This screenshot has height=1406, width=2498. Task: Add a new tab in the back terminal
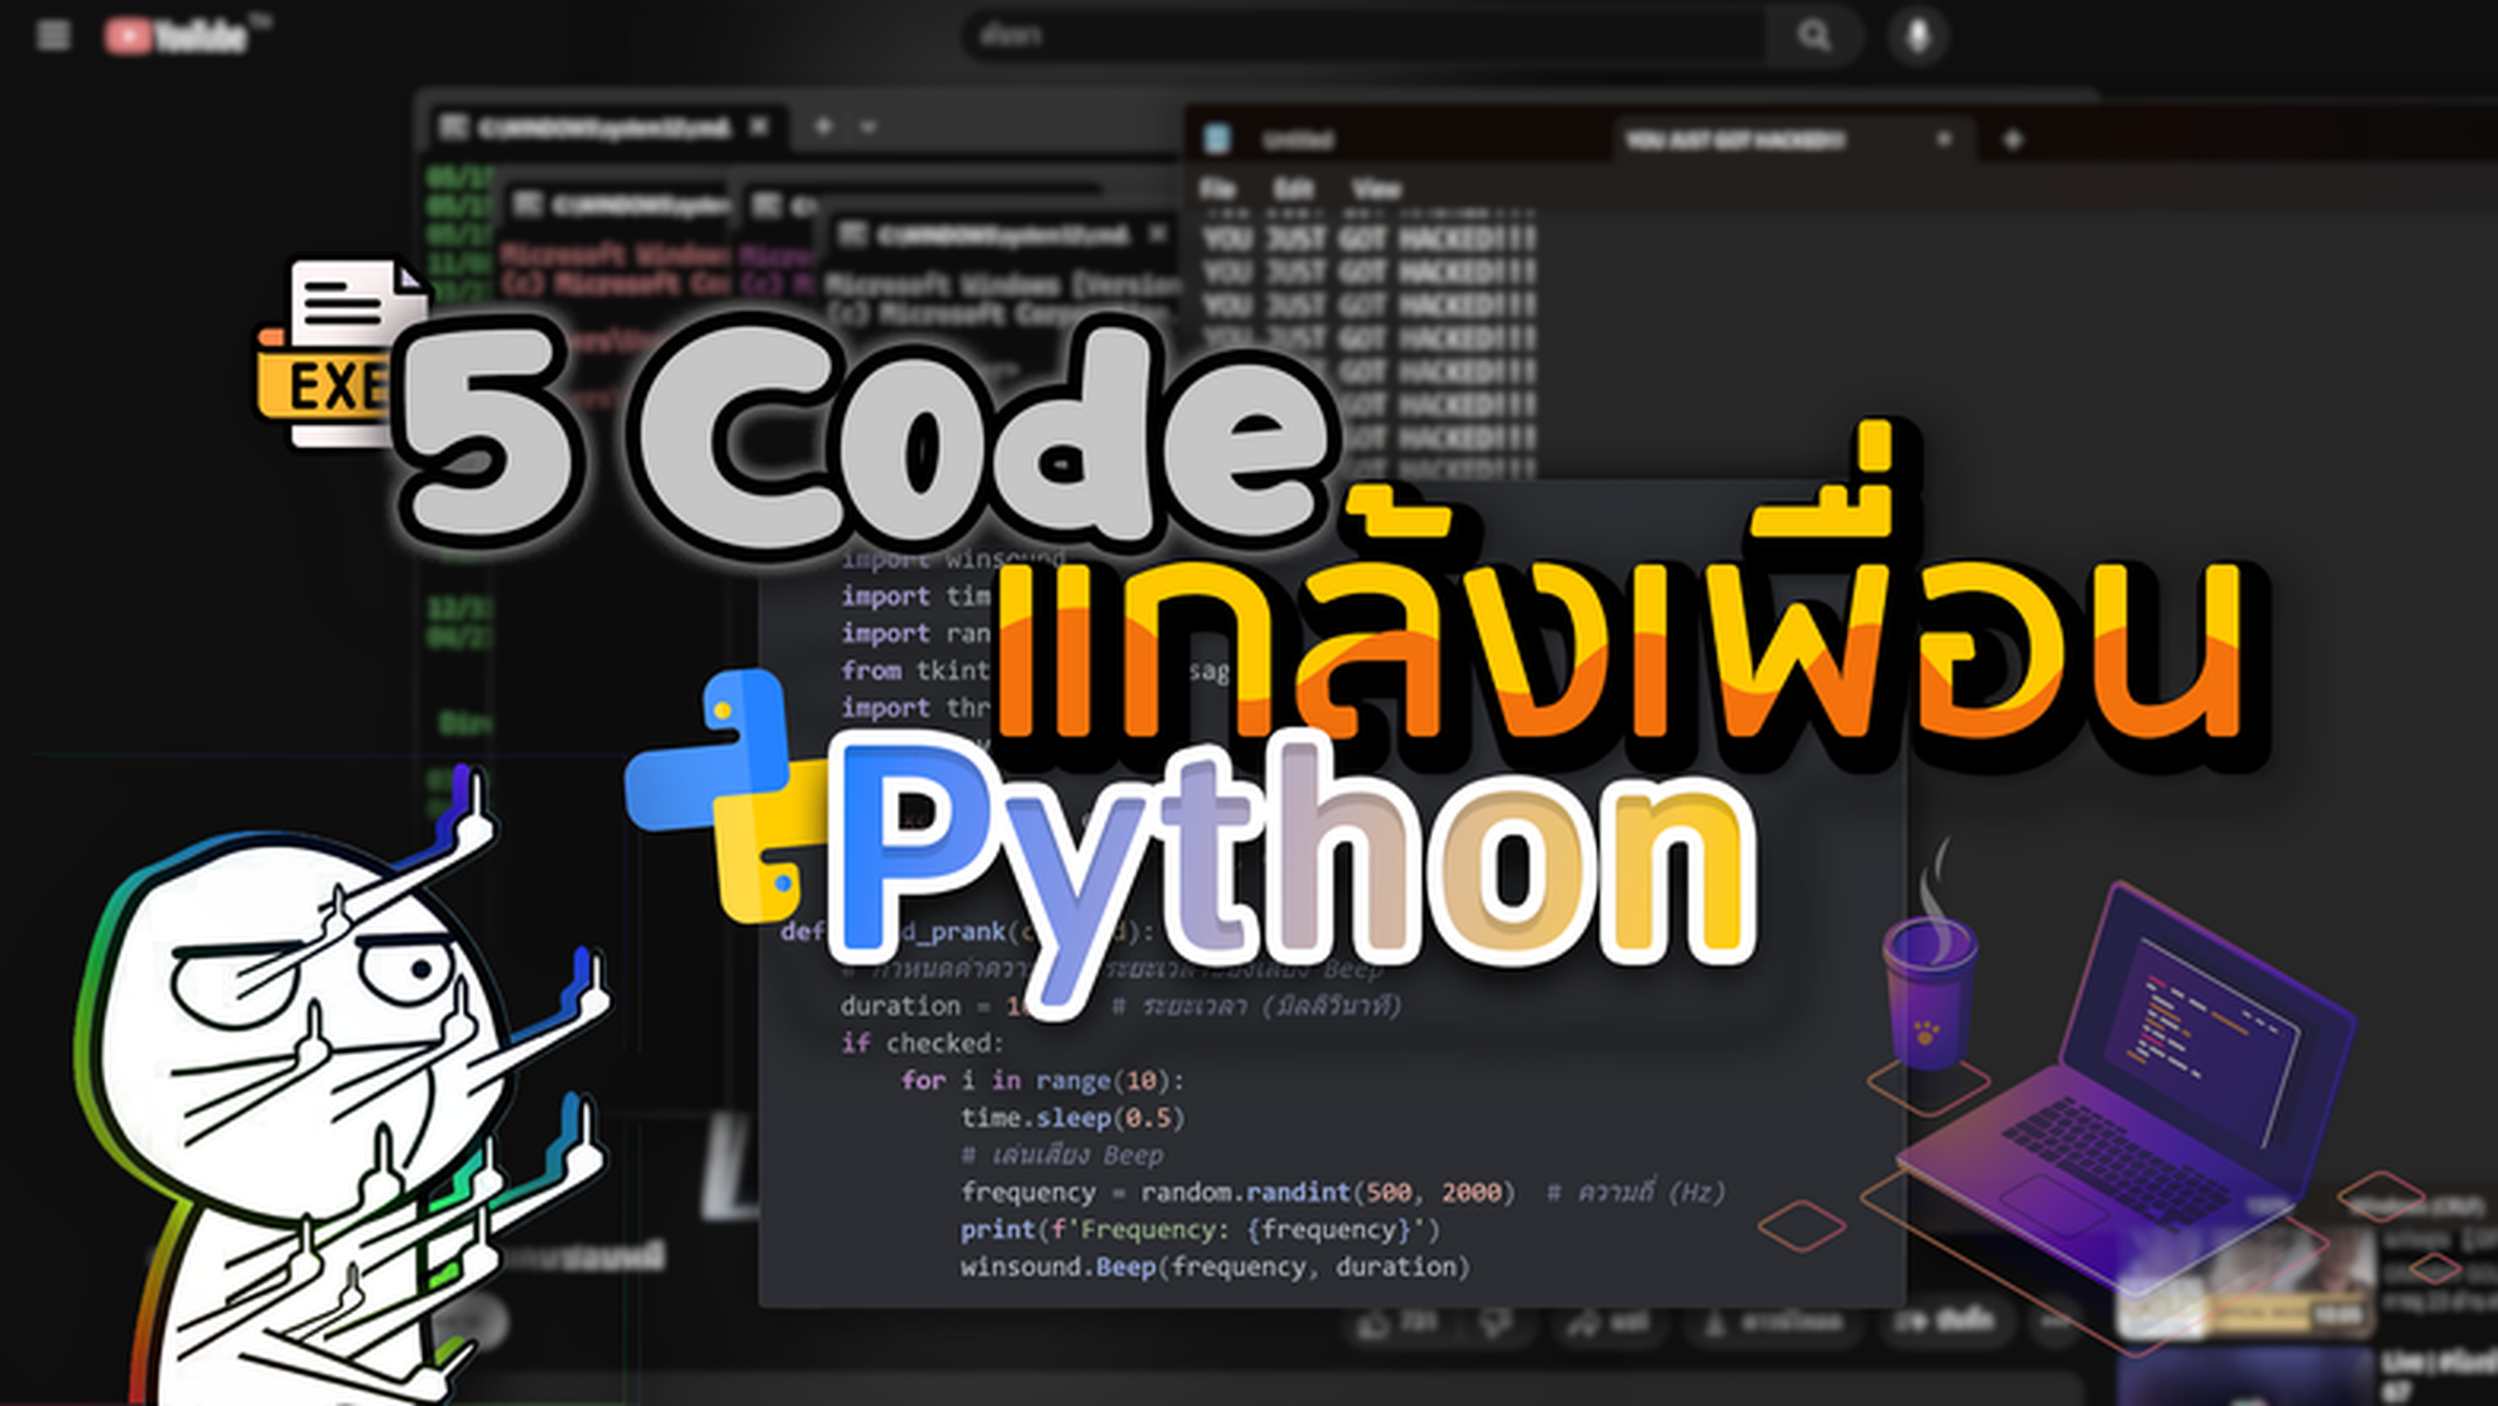click(x=823, y=126)
